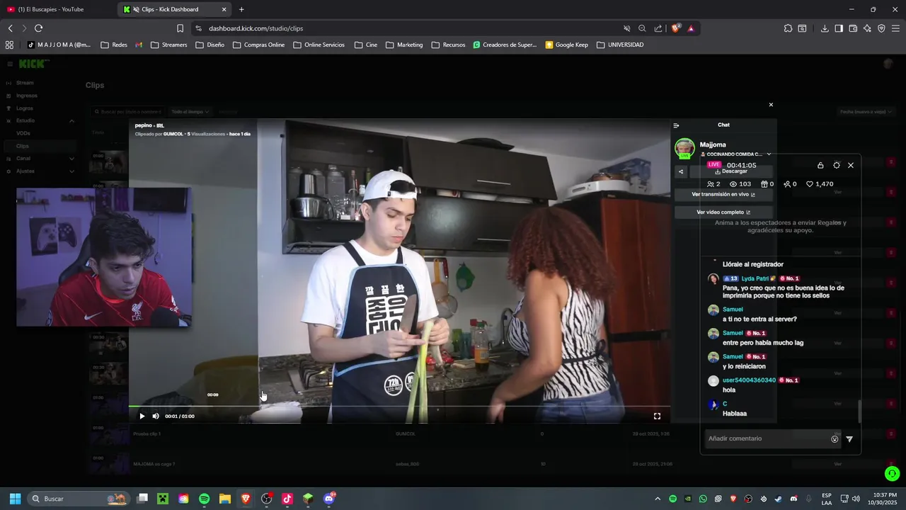Open Brave Shields icon
Viewport: 906px width, 510px height.
(x=676, y=28)
